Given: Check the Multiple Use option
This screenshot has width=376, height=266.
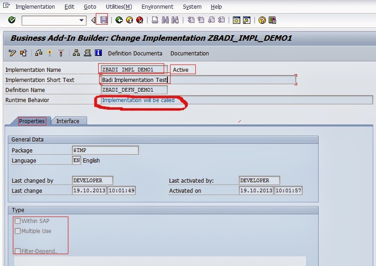Looking at the screenshot, I should [17, 230].
